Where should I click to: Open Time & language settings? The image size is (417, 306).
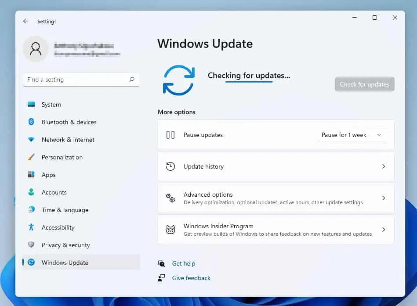tap(81, 209)
